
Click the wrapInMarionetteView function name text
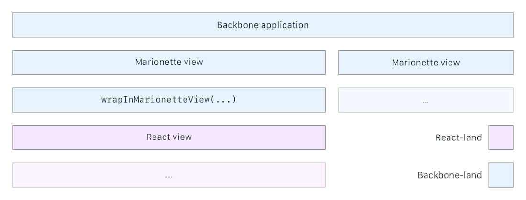[155, 100]
